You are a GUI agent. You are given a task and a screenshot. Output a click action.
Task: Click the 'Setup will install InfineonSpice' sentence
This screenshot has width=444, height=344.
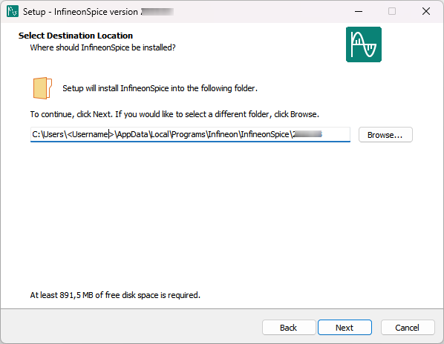coord(160,88)
